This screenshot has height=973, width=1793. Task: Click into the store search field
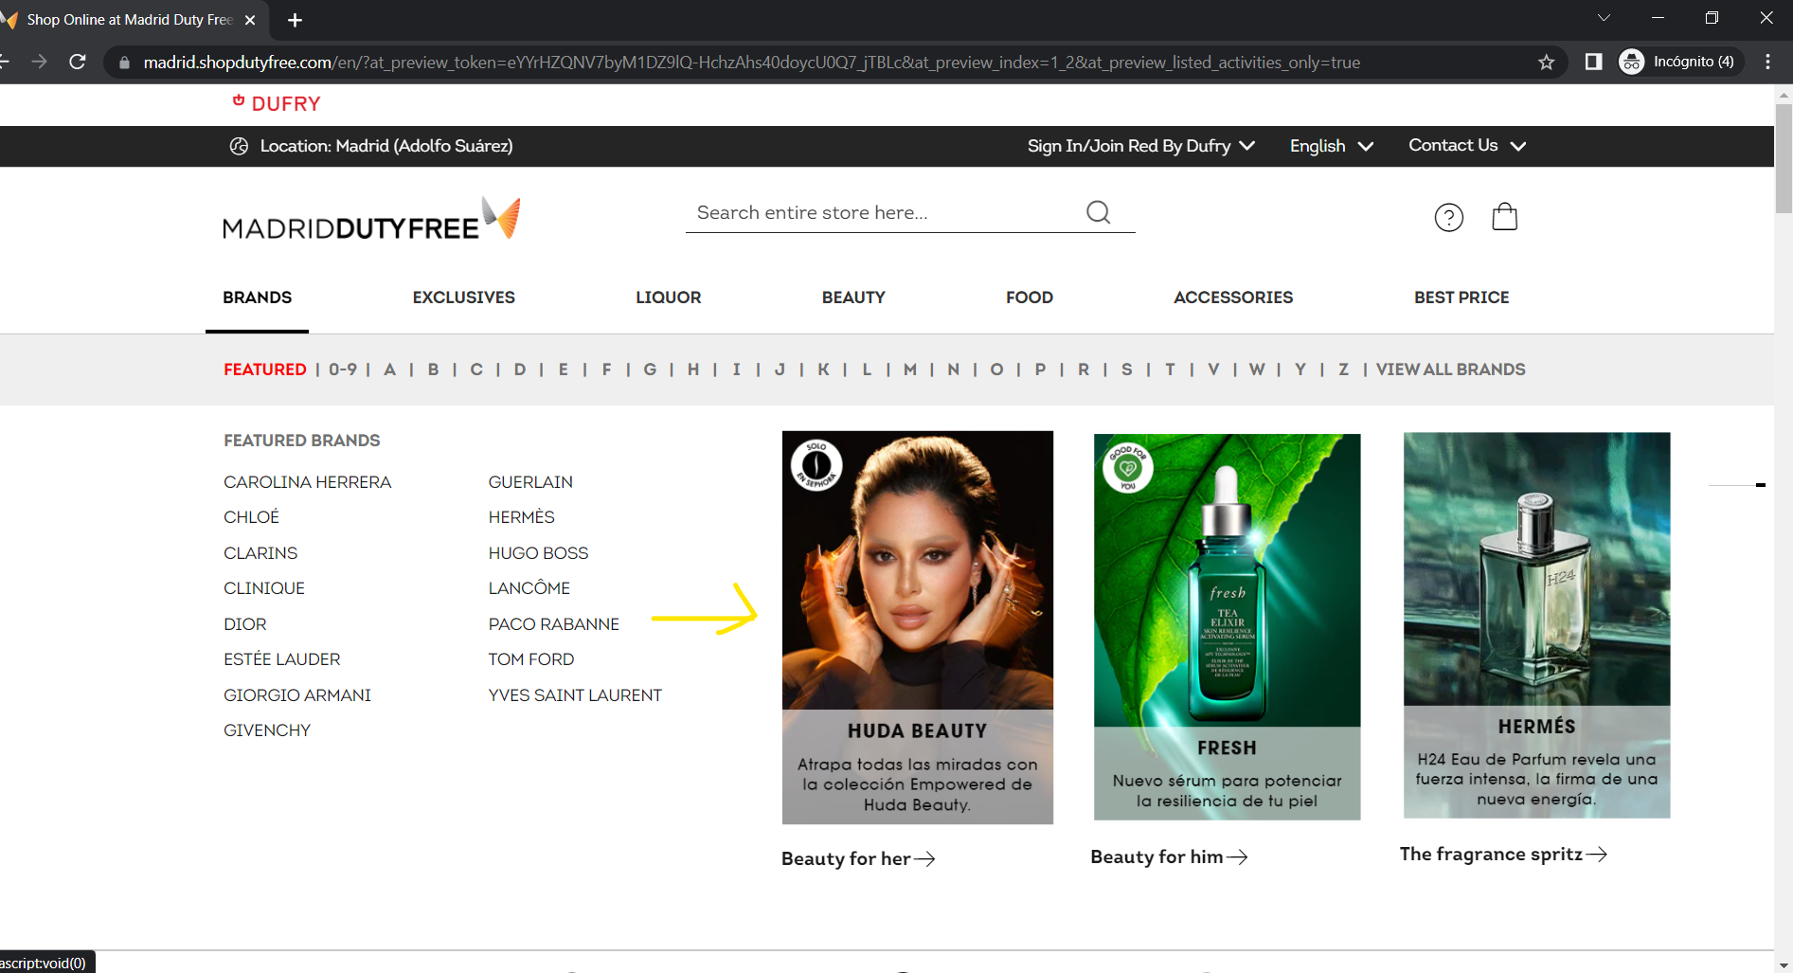(x=881, y=213)
